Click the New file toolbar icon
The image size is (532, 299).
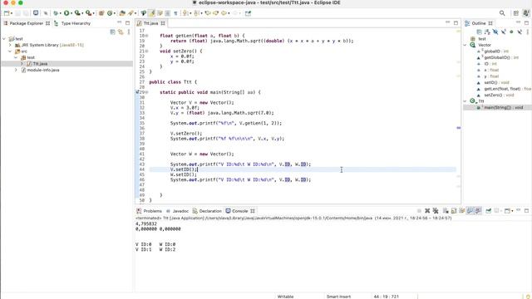pyautogui.click(x=7, y=13)
